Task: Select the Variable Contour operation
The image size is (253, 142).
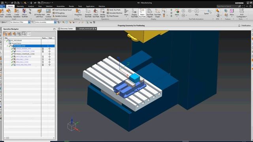Action: pos(60,16)
